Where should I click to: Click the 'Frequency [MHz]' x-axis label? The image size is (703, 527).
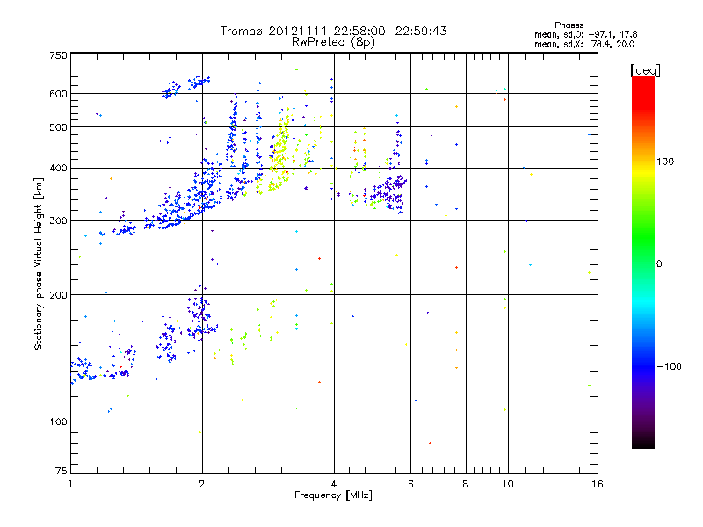coord(333,495)
